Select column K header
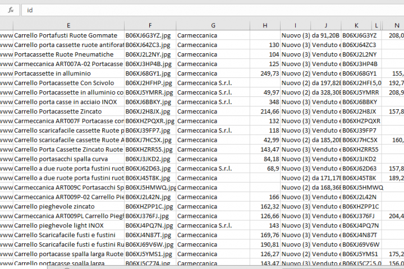Image resolution: width=404 pixels, height=269 pixels. coord(357,25)
